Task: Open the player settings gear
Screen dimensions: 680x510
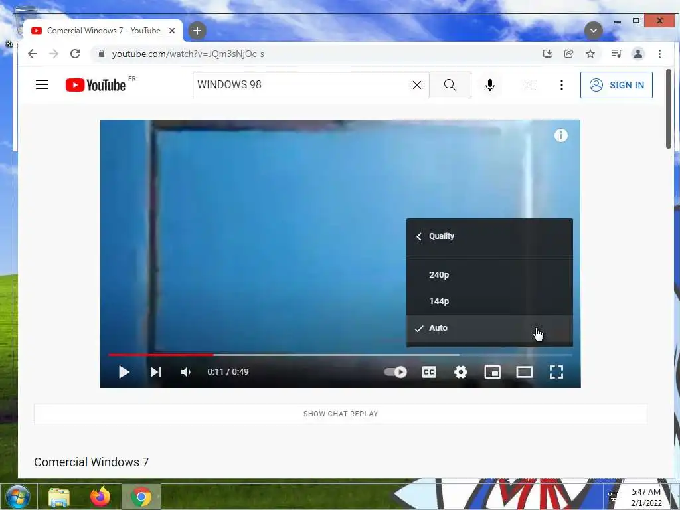Action: pos(461,372)
